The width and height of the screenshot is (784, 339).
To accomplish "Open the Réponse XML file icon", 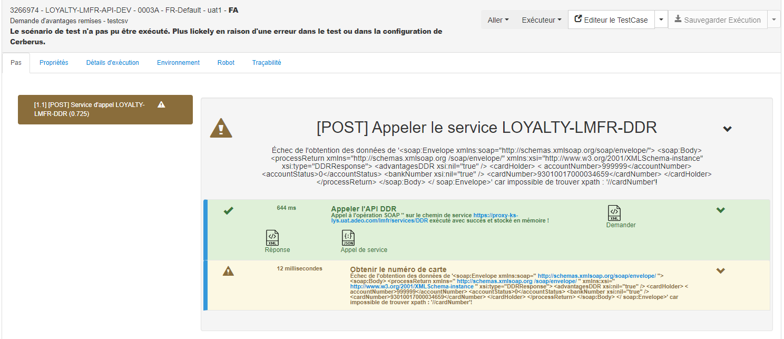I will click(x=272, y=238).
